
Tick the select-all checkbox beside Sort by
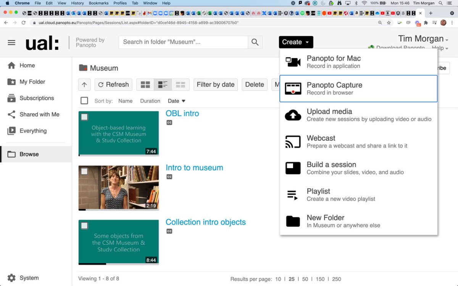pyautogui.click(x=84, y=101)
